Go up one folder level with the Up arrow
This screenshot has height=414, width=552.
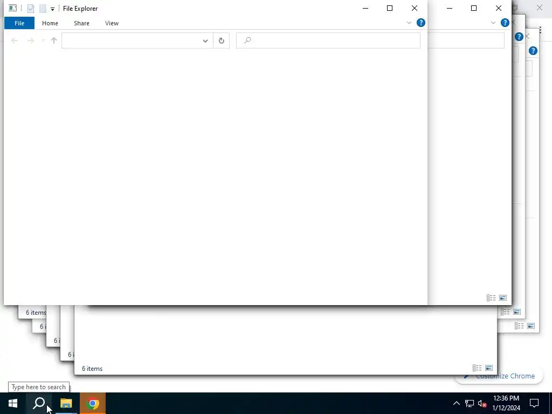pos(54,40)
